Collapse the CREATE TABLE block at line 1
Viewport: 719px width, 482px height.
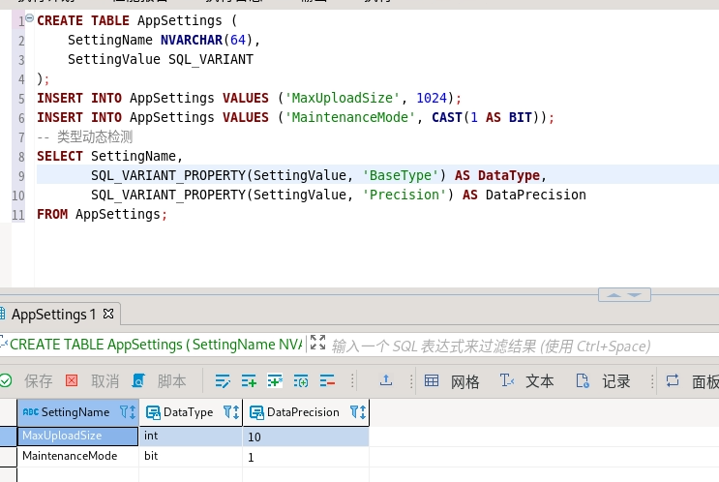29,20
